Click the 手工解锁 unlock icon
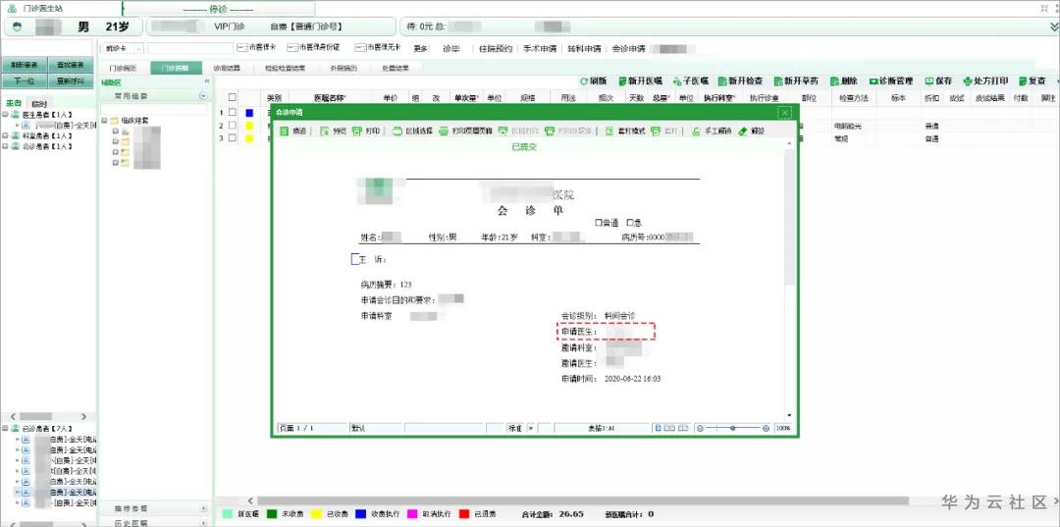 pyautogui.click(x=696, y=132)
